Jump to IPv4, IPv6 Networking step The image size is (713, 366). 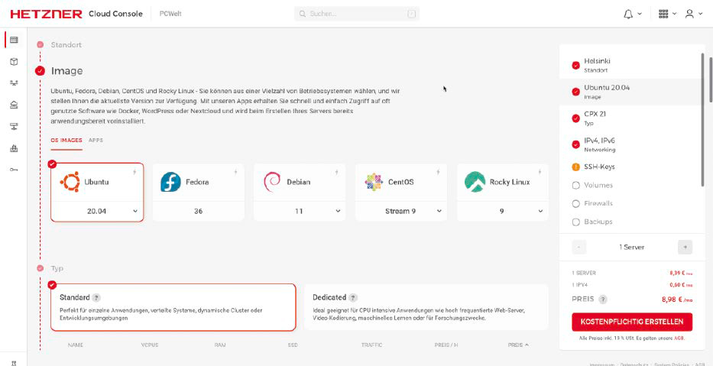coord(630,144)
